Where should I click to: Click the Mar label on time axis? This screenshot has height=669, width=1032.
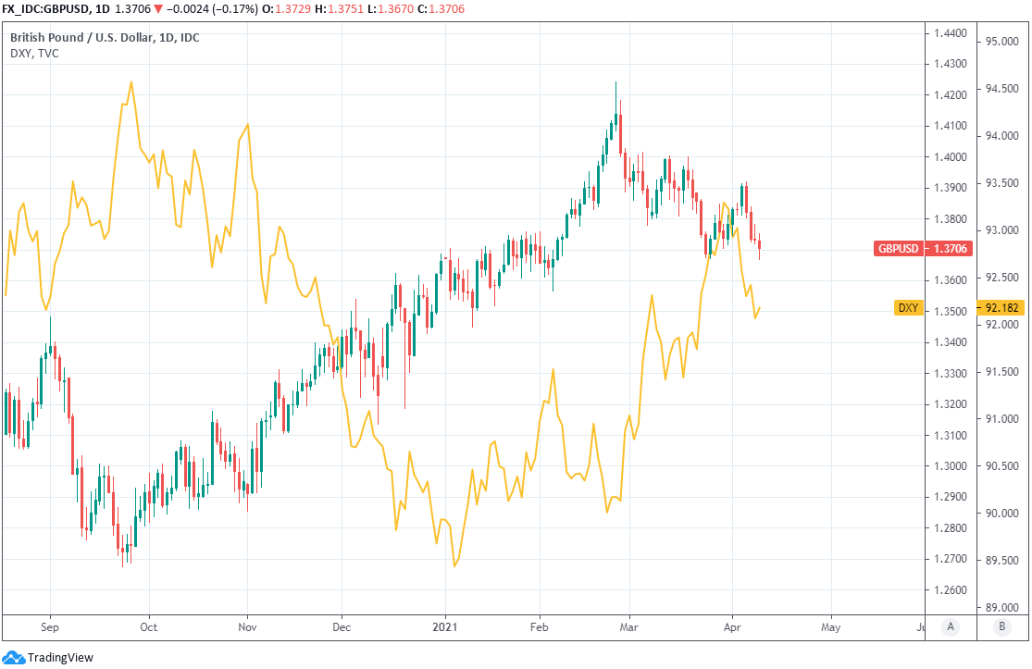[x=628, y=626]
